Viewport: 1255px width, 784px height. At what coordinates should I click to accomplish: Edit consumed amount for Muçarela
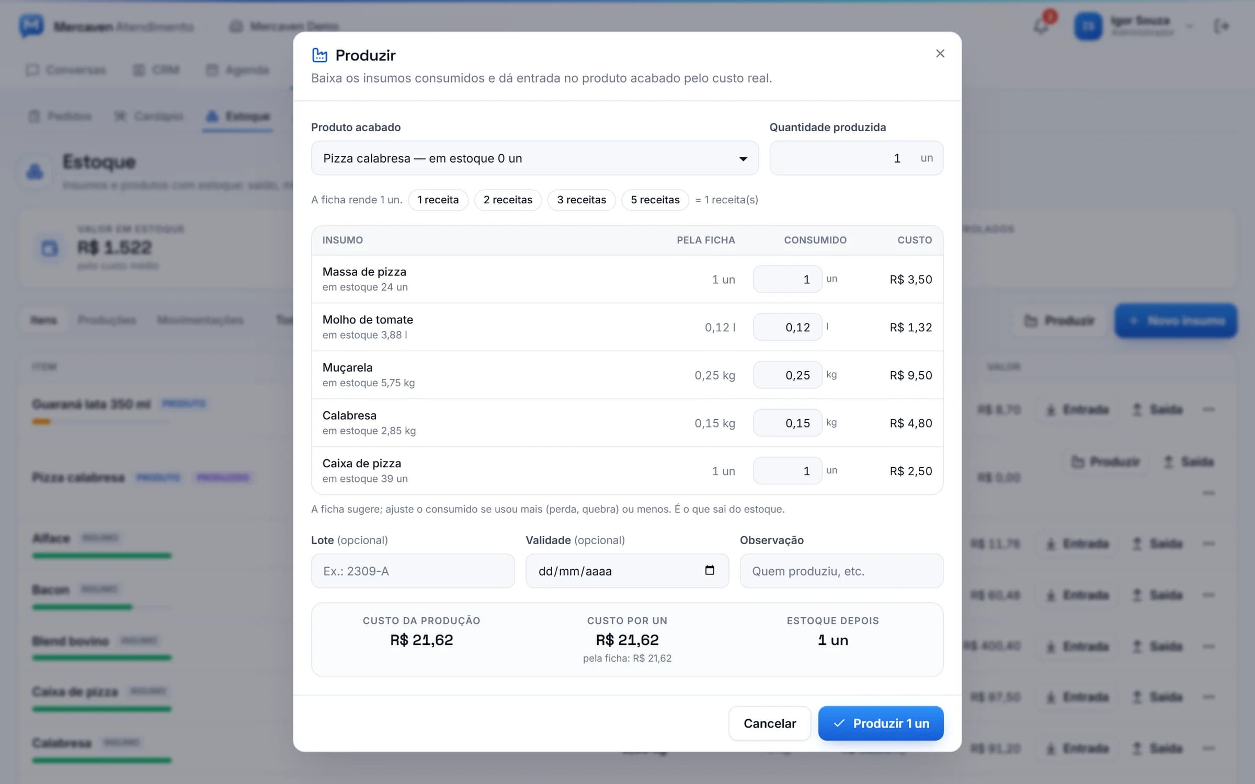coord(788,375)
